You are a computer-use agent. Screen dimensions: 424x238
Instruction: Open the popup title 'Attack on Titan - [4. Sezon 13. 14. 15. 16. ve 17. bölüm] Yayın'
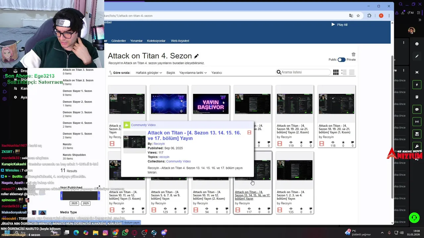194,136
